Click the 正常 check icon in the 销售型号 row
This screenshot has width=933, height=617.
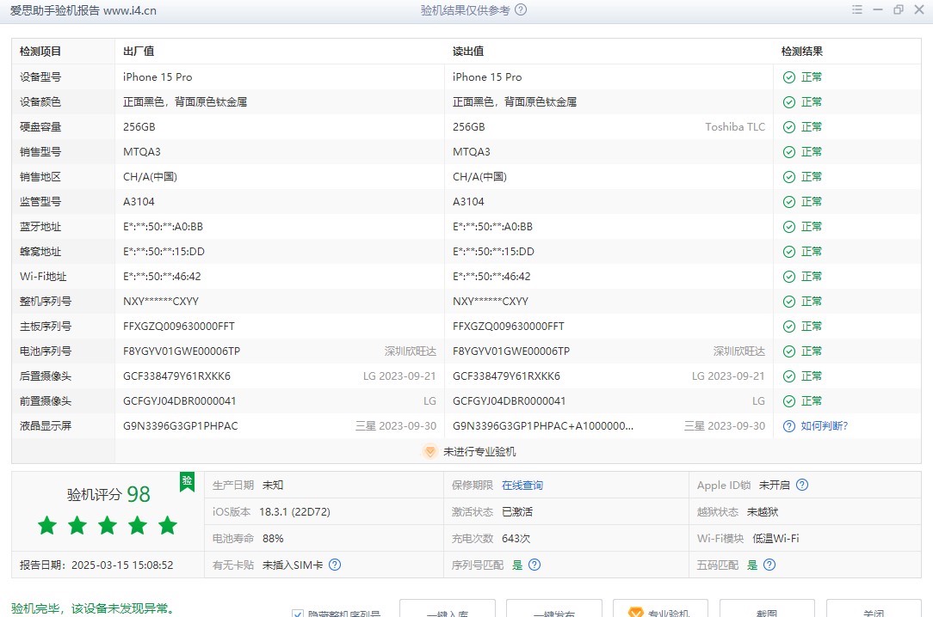click(x=789, y=152)
